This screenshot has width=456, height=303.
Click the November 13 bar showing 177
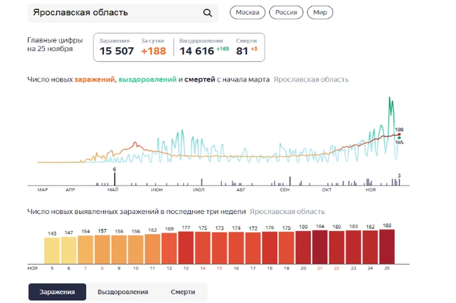(186, 248)
